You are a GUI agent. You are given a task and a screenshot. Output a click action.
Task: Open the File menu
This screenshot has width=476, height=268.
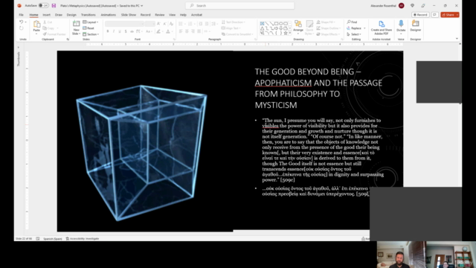pos(21,15)
